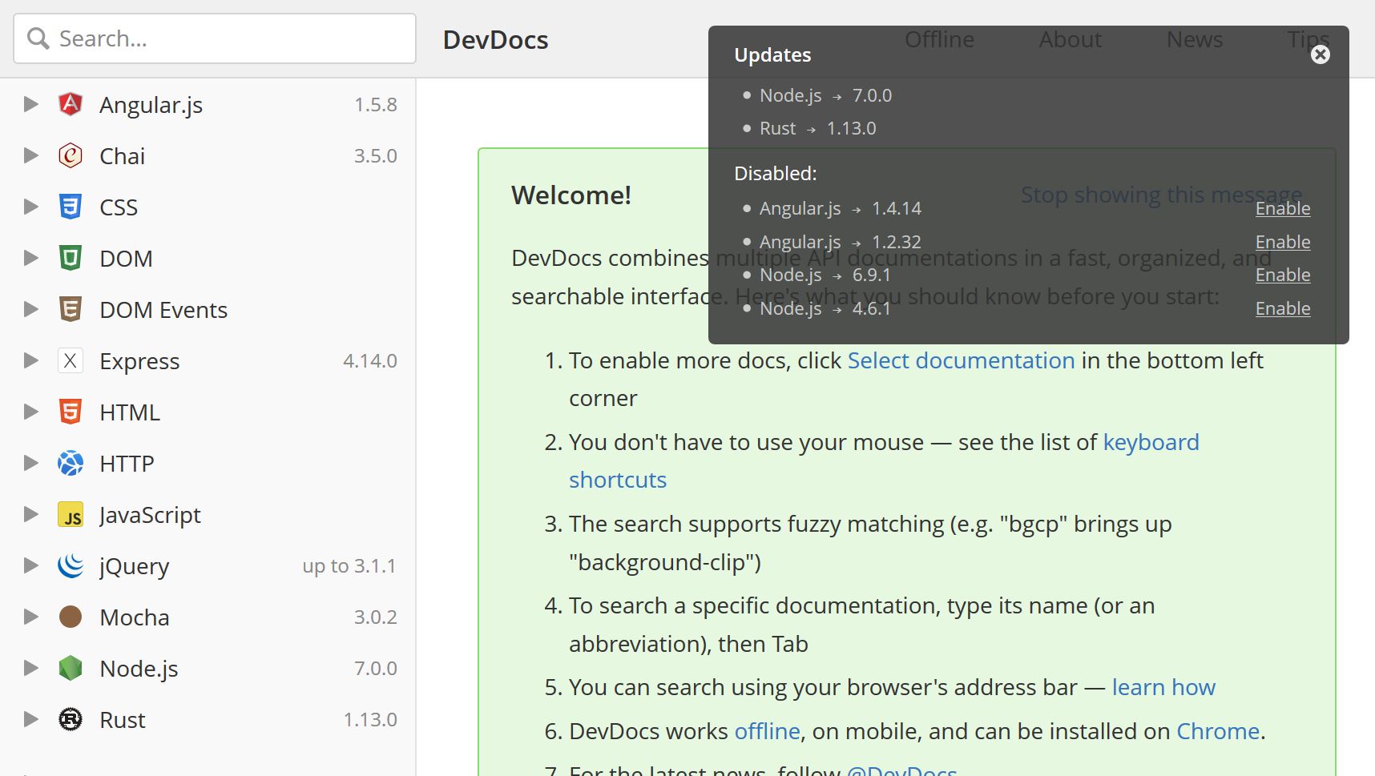Focus the Search input field

pos(215,38)
